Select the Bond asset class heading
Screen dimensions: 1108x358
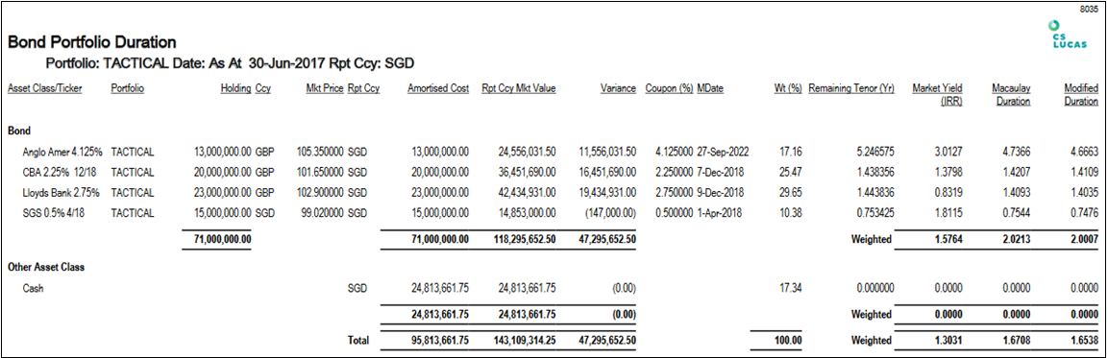pyautogui.click(x=18, y=131)
